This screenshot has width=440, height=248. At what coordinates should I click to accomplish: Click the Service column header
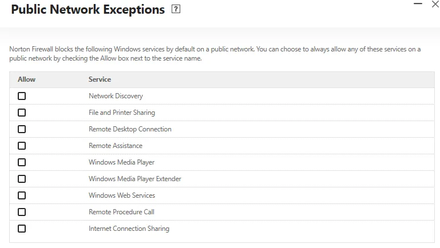(x=100, y=79)
